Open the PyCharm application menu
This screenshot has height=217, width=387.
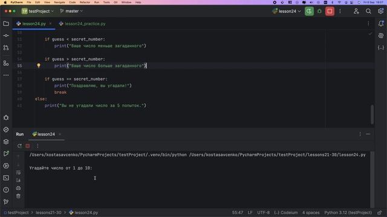pos(16,2)
